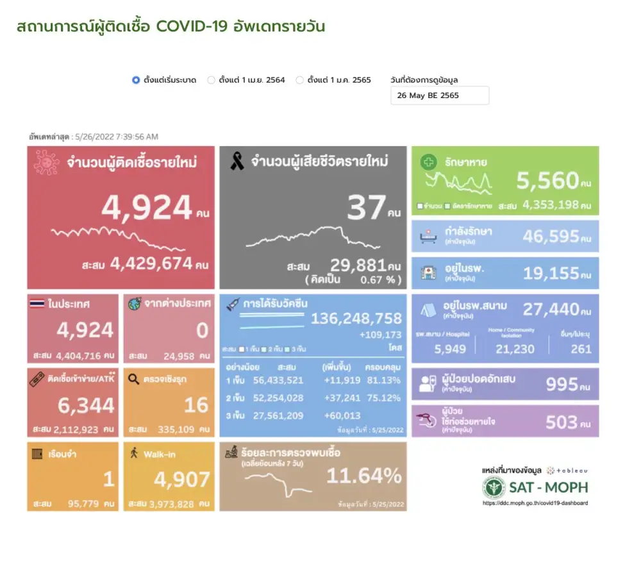Open the date picker showing 26 May BE 2565

439,96
